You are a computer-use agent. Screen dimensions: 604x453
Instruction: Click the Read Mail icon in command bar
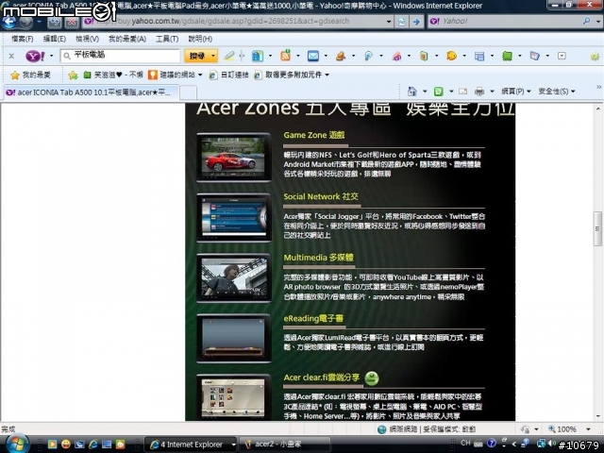point(462,92)
